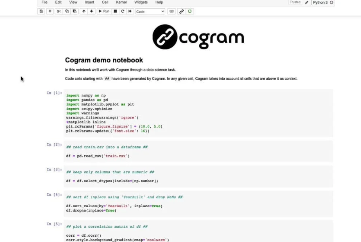Click the cell with sort_values code
The image size is (361, 242).
[x=198, y=204]
